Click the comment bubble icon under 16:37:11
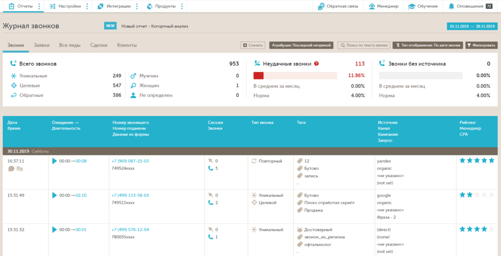The height and width of the screenshot is (256, 501). (x=11, y=169)
